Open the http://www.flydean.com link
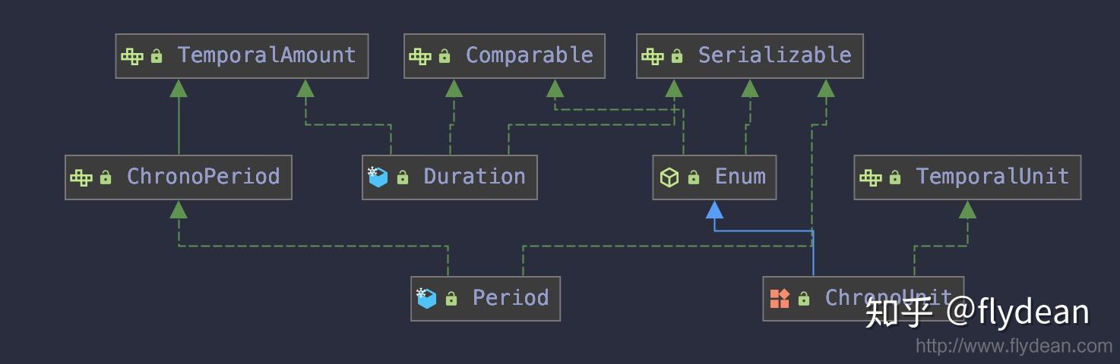Image resolution: width=1120 pixels, height=364 pixels. [x=1014, y=347]
